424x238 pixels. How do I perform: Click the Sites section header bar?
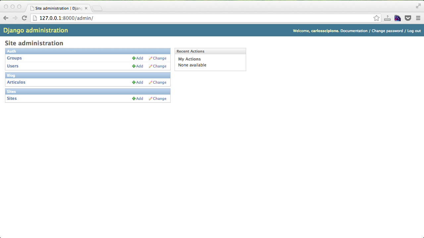(88, 92)
